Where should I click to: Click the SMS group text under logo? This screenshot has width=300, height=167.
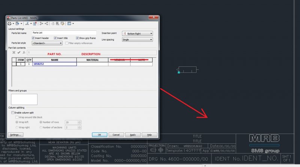265,151
